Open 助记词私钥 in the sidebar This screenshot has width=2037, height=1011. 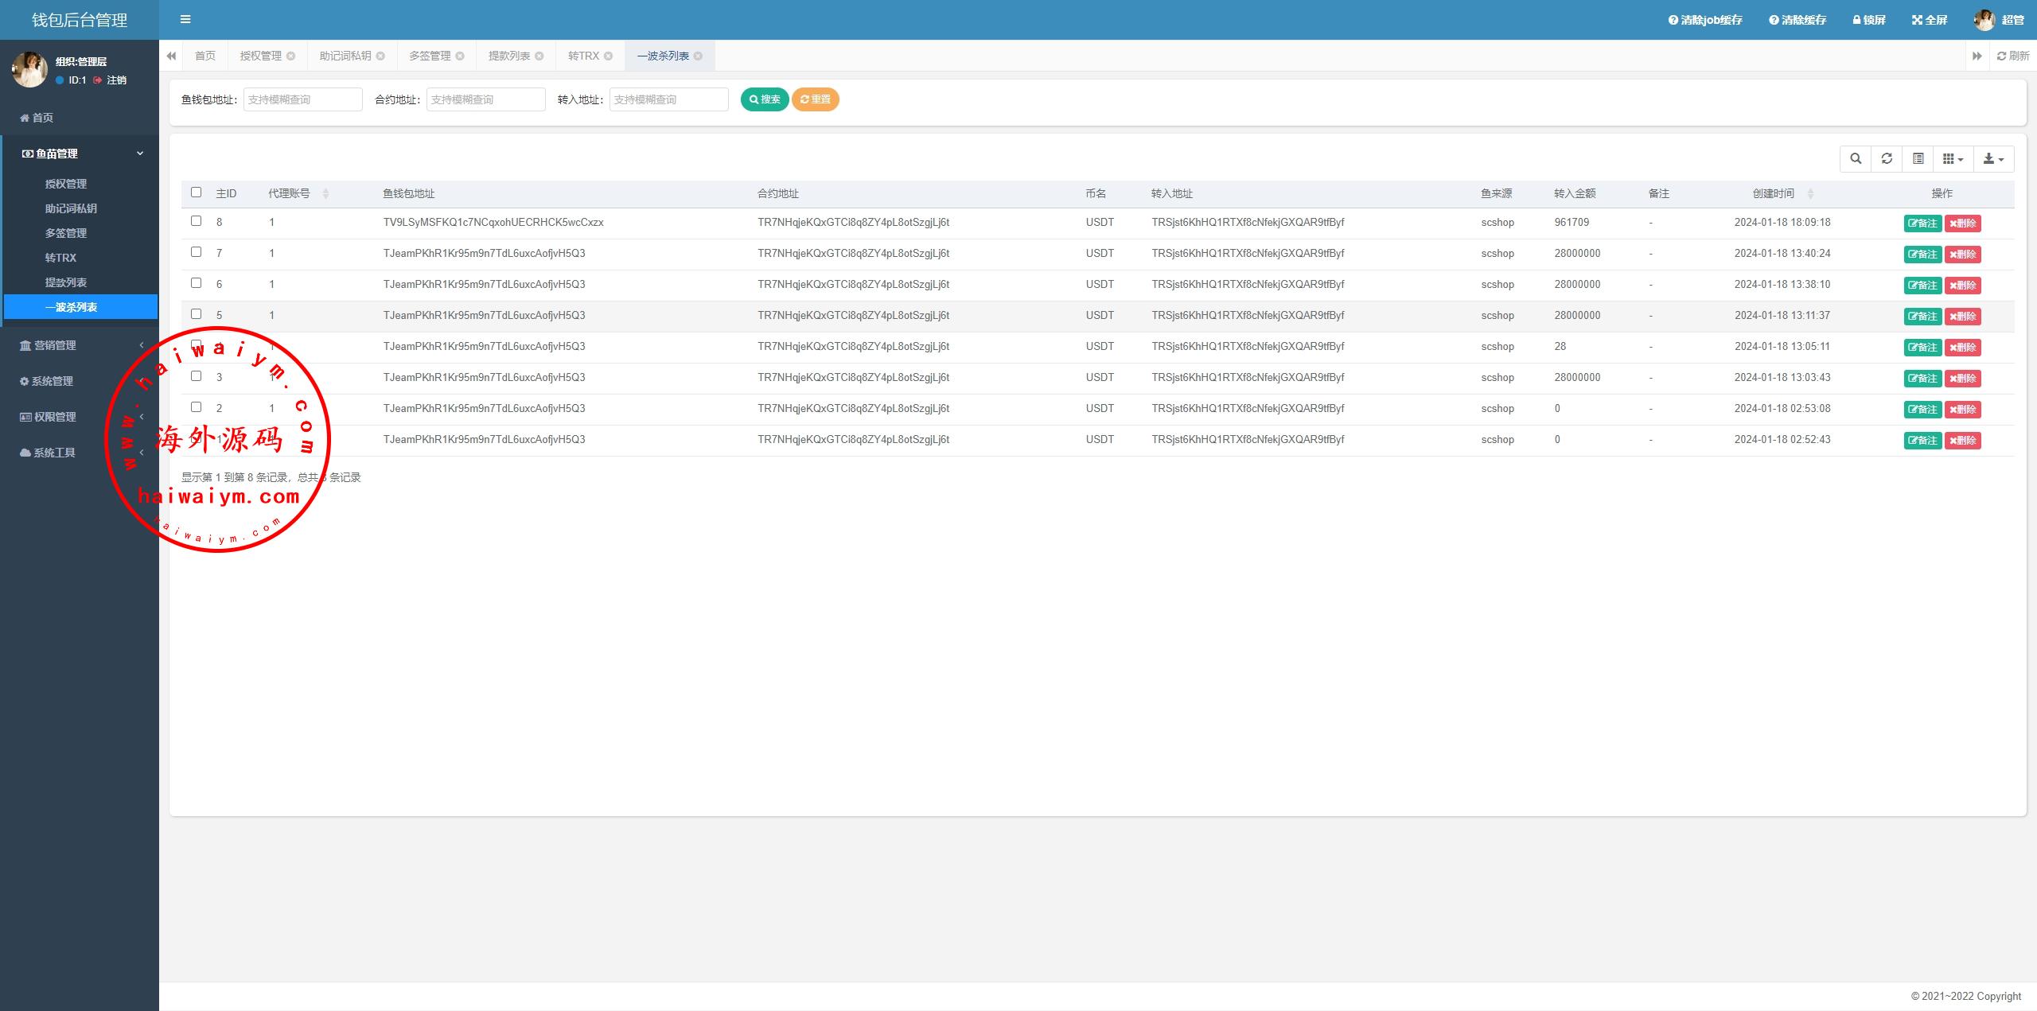pyautogui.click(x=71, y=208)
